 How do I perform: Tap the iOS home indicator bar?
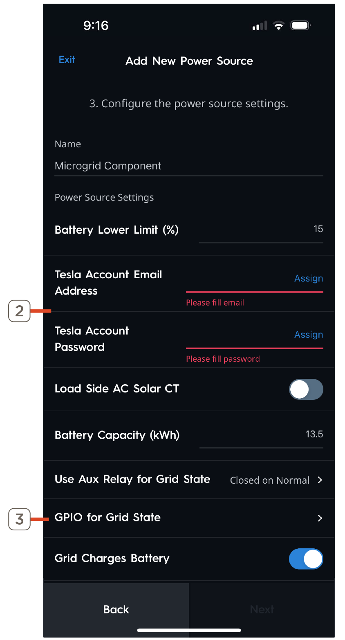pyautogui.click(x=189, y=630)
